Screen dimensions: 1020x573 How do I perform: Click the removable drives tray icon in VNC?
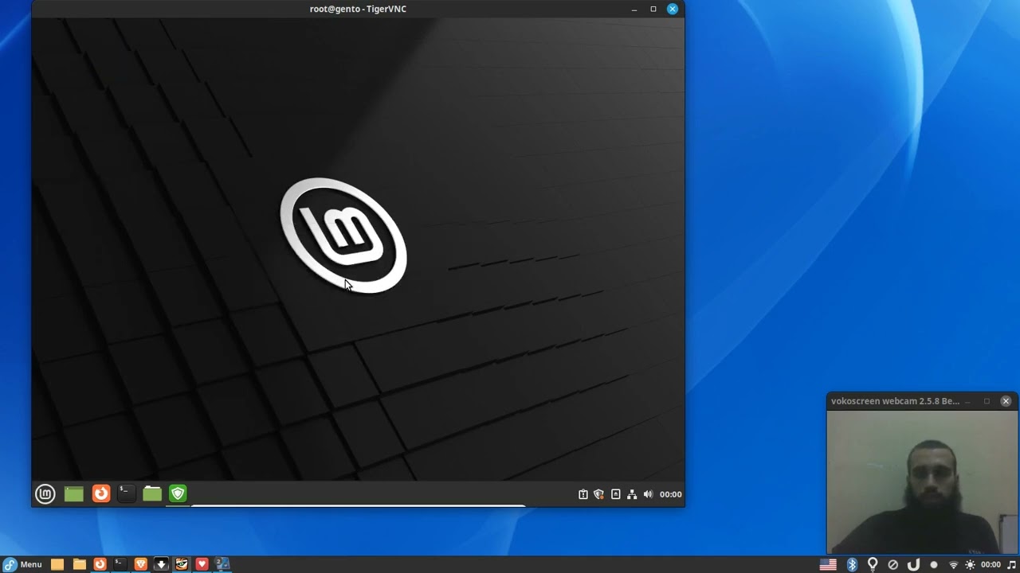[615, 494]
